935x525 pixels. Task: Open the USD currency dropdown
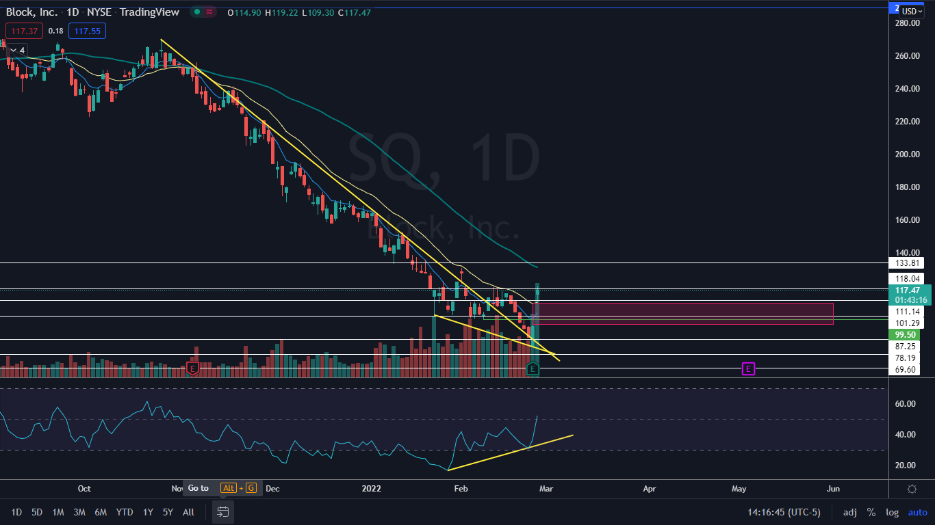(912, 11)
